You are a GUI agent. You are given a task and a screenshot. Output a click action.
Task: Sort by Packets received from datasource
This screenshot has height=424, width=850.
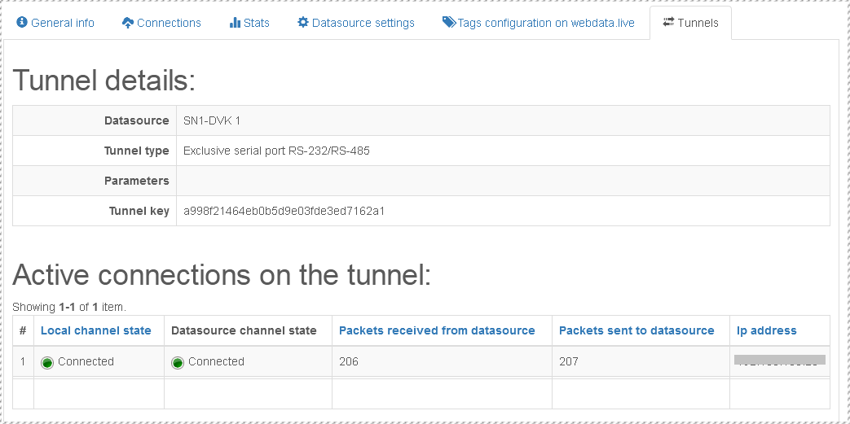(x=437, y=330)
